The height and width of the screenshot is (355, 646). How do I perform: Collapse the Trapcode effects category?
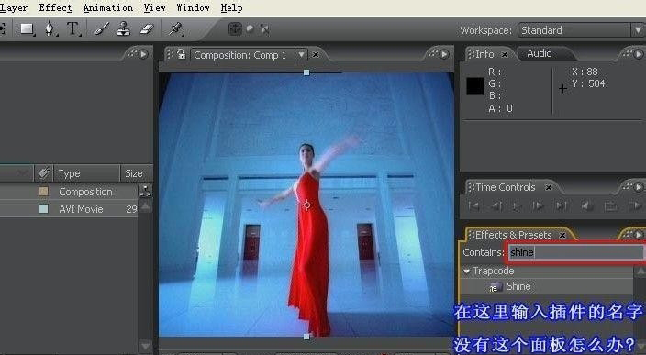467,272
